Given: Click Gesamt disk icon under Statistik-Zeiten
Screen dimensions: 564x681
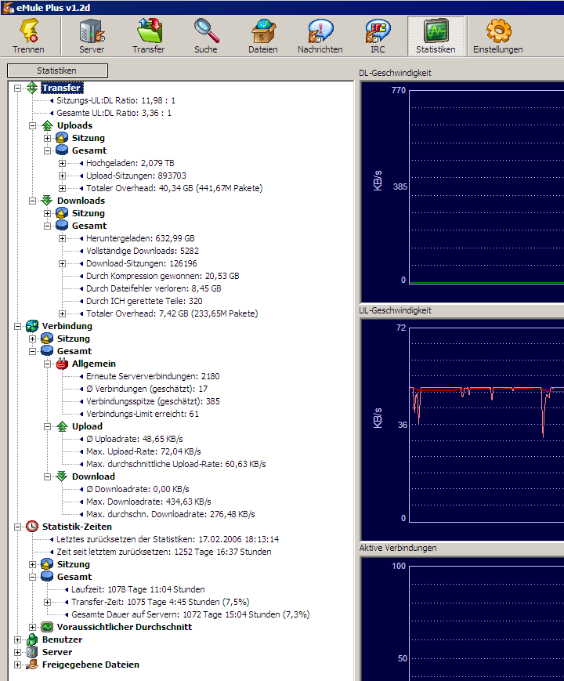Looking at the screenshot, I should (x=47, y=578).
